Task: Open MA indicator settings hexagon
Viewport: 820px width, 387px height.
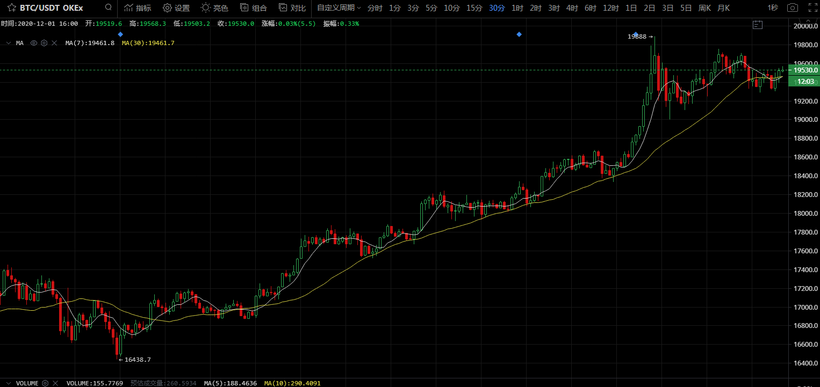Action: click(x=44, y=43)
